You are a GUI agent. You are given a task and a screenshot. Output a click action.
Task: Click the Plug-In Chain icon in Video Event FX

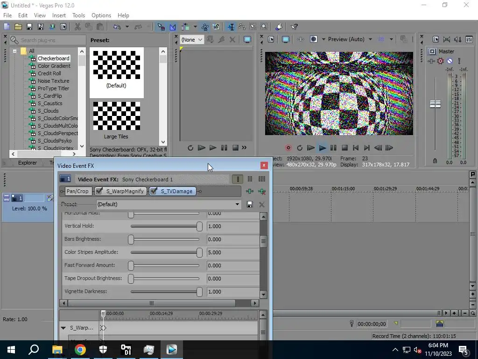250,191
